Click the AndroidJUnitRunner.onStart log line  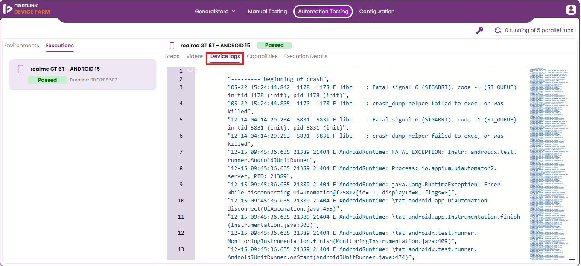click(352, 253)
